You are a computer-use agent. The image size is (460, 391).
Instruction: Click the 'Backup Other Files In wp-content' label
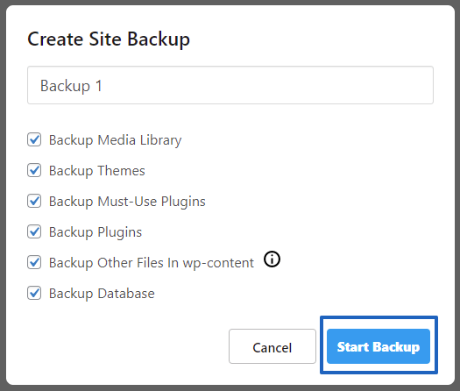click(152, 263)
